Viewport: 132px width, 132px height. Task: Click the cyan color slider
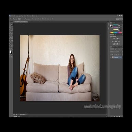point(116,25)
